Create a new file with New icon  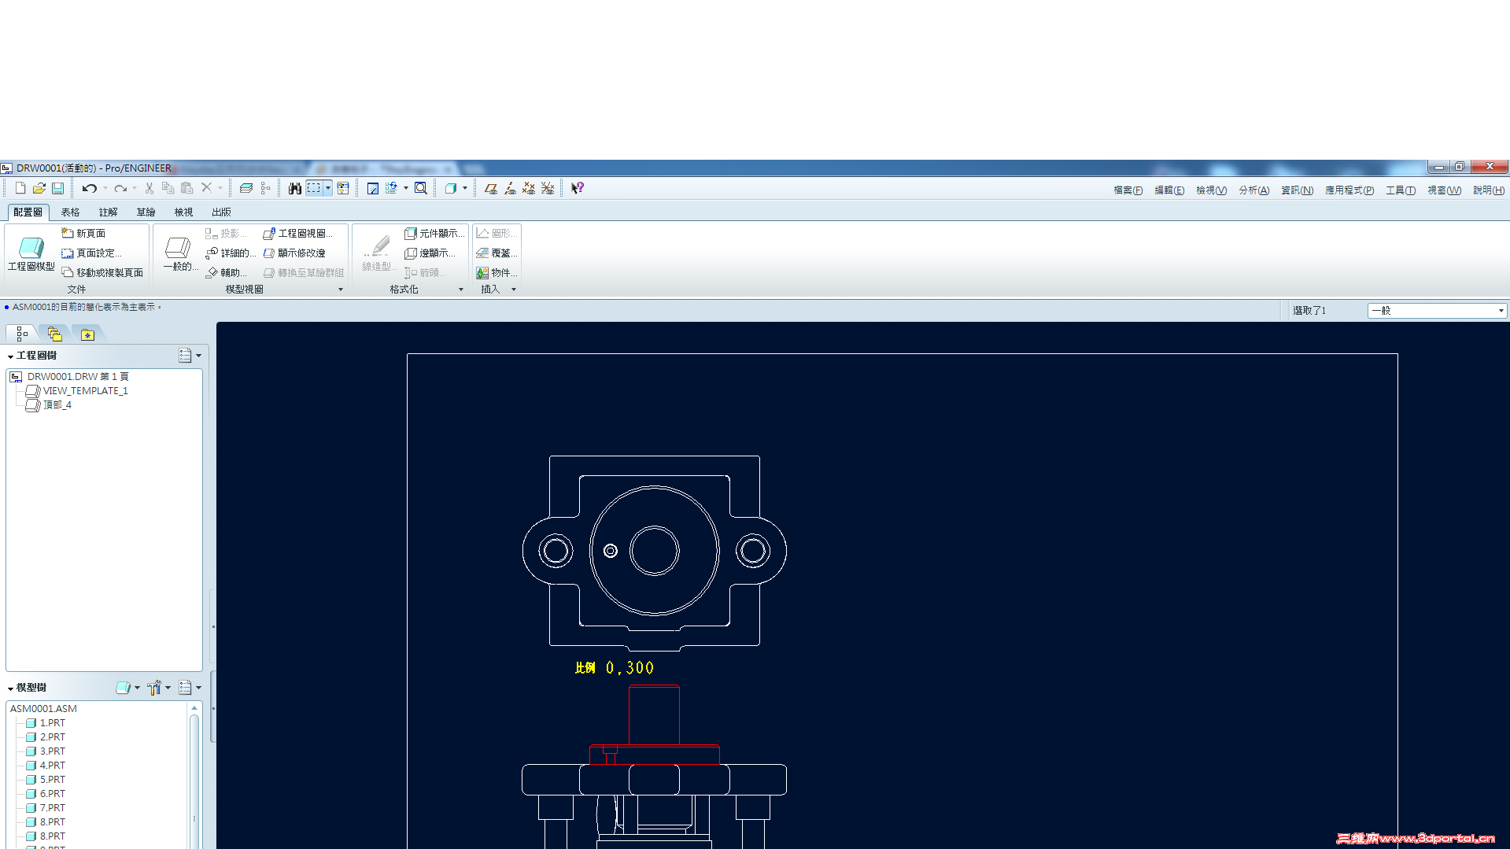coord(20,188)
